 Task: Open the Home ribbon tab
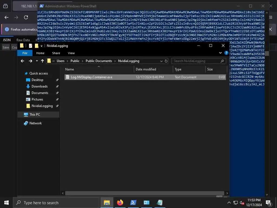pyautogui.click(x=40, y=53)
